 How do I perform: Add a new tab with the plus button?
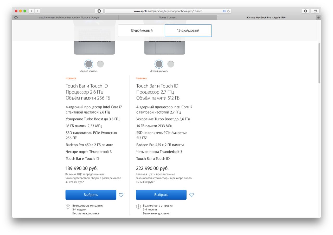[x=318, y=17]
